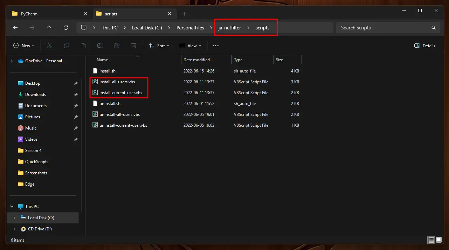The image size is (449, 250).
Task: Activate details view toggle at bottom right
Action: pos(431,240)
